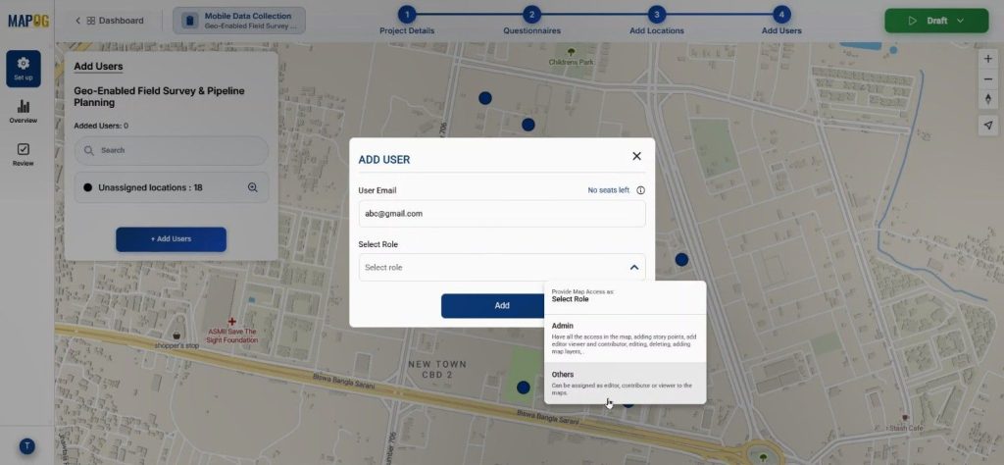Zoom out on the map
Viewport: 1004px width, 465px height.
[987, 79]
